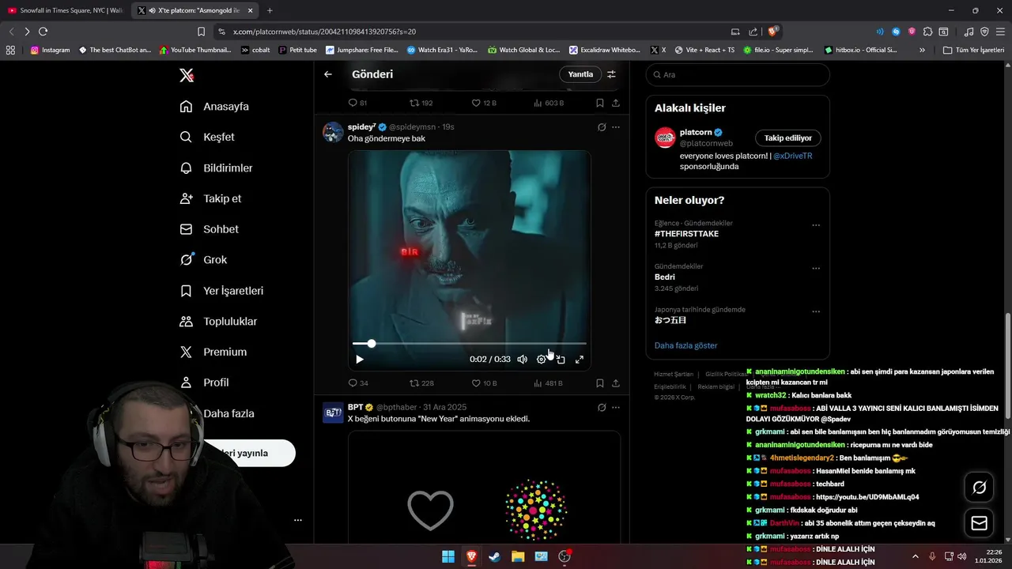Image resolution: width=1012 pixels, height=569 pixels.
Task: Open Keşfet explore page
Action: click(x=207, y=137)
